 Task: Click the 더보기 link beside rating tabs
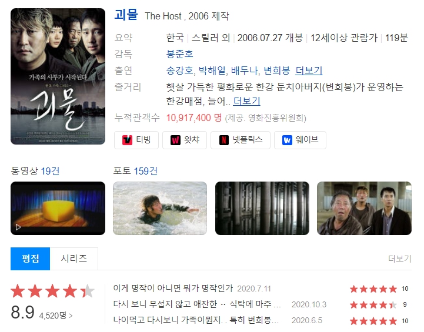click(x=400, y=259)
